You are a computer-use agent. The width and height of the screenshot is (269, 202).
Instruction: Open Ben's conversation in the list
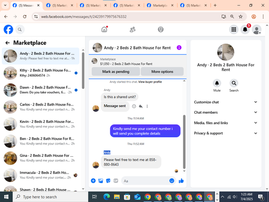pos(40,141)
